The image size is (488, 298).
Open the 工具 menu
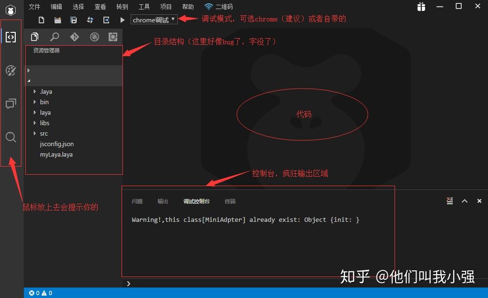click(x=144, y=6)
